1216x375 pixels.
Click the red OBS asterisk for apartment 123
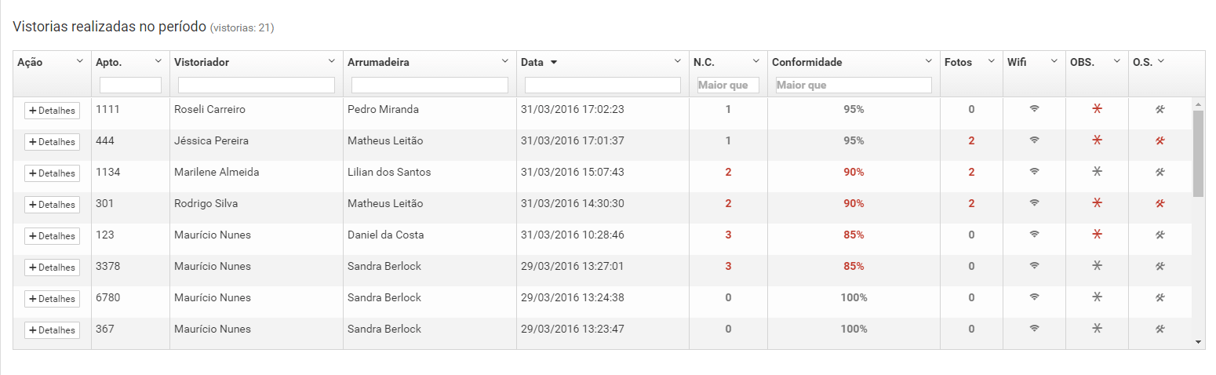[x=1097, y=235]
